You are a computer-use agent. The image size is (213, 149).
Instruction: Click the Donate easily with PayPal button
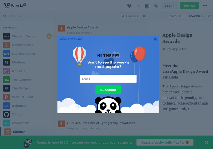point(165,143)
